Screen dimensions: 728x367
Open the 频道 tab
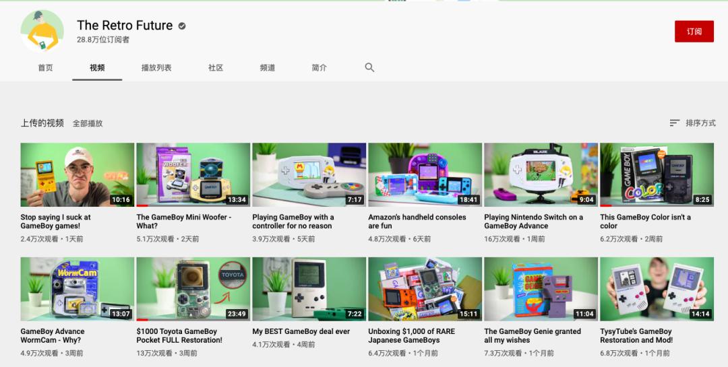[x=268, y=68]
